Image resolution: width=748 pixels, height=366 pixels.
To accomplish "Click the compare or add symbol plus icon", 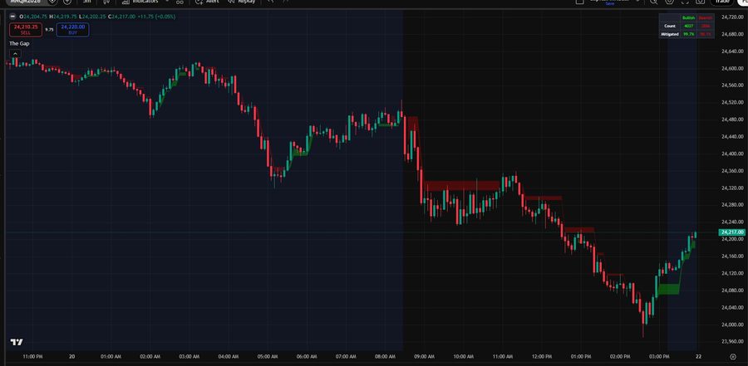I will coord(67,2).
